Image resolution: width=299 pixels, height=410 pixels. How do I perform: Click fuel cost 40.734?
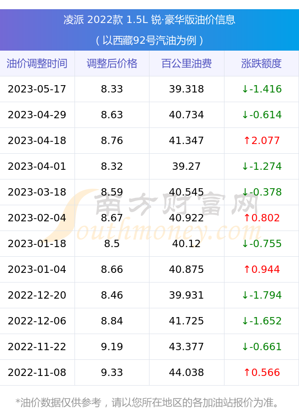click(x=187, y=115)
